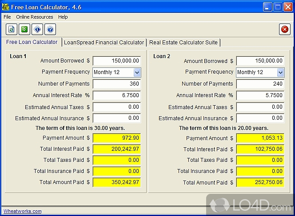Click Loan 1 Number of Payments field

pos(116,84)
